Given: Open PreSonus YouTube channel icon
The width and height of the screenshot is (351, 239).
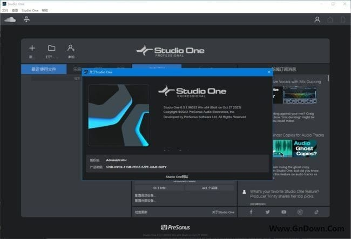Looking at the screenshot, I should (284, 212).
